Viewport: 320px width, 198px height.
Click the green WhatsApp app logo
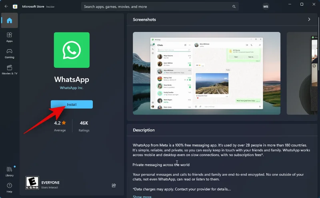pos(72,50)
